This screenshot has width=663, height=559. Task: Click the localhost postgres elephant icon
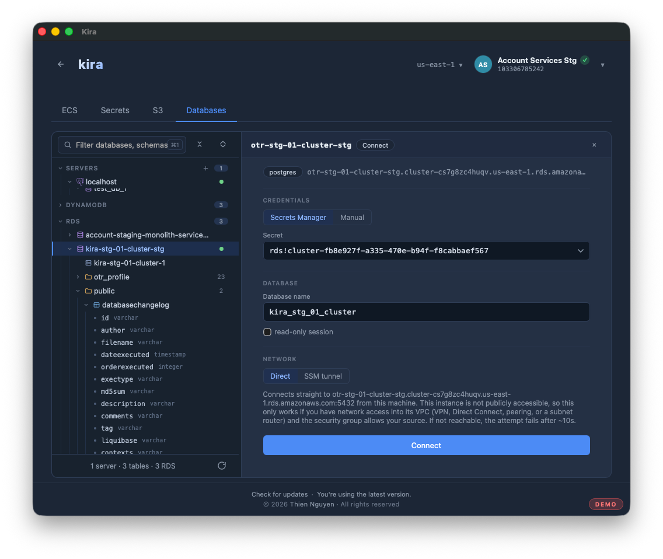80,182
